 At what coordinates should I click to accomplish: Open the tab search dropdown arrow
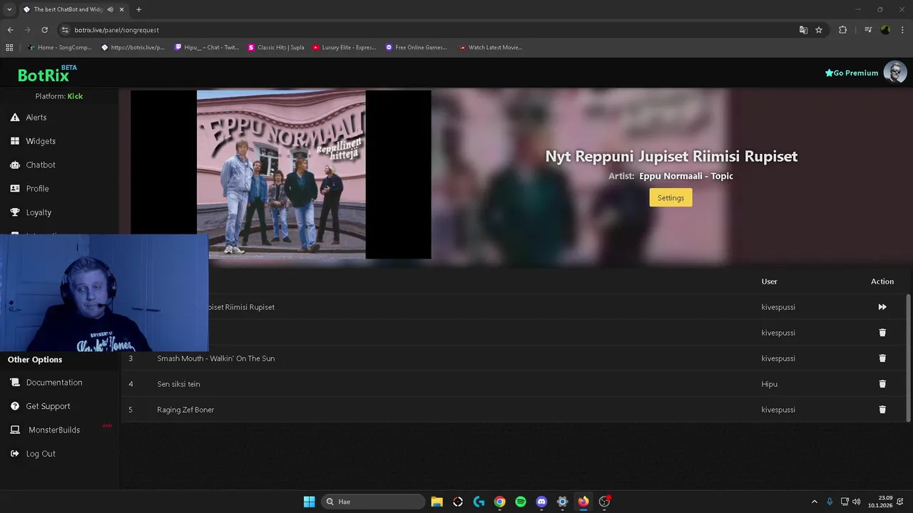pyautogui.click(x=9, y=9)
